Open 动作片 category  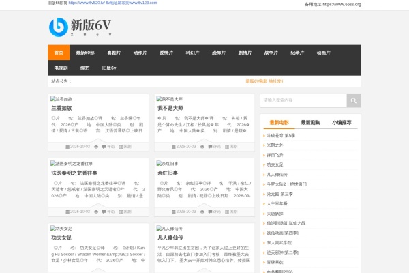pyautogui.click(x=140, y=53)
